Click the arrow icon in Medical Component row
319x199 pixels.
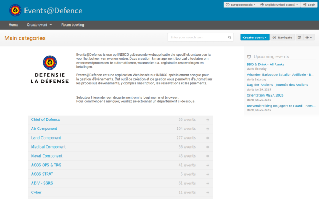207,147
